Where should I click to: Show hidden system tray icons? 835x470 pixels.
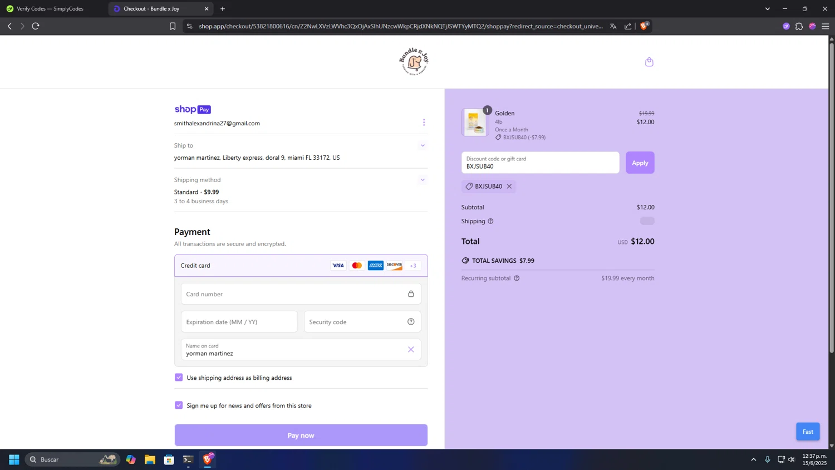pos(754,459)
